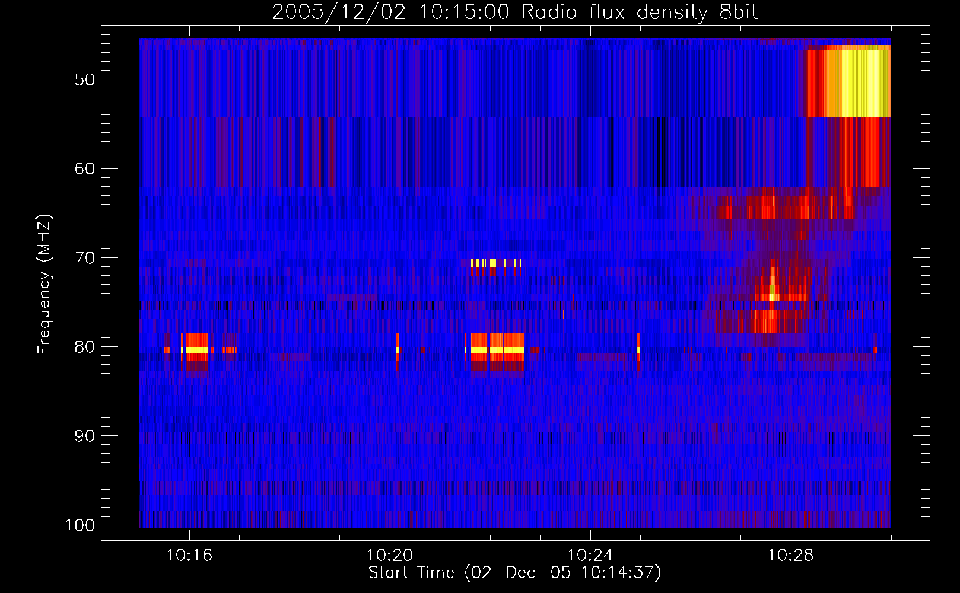Click the yellow streaks at 70 MHz near 10:22

[x=496, y=263]
